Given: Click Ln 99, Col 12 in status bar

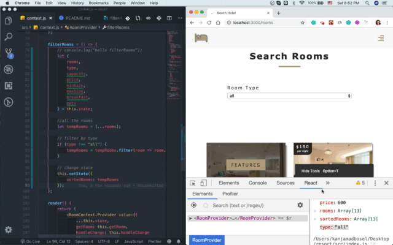Looking at the screenshot, I should [58, 241].
